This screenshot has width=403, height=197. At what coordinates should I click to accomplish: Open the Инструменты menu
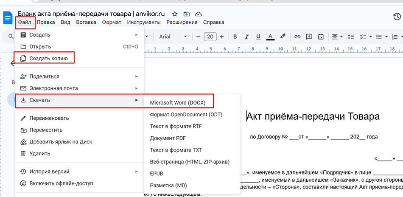144,23
